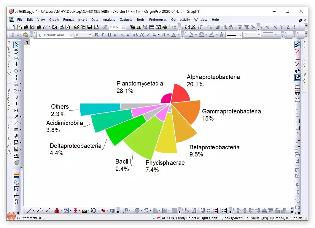The width and height of the screenshot is (315, 228).
Task: Open the Messages Log side tab
Action: [x=9, y=99]
